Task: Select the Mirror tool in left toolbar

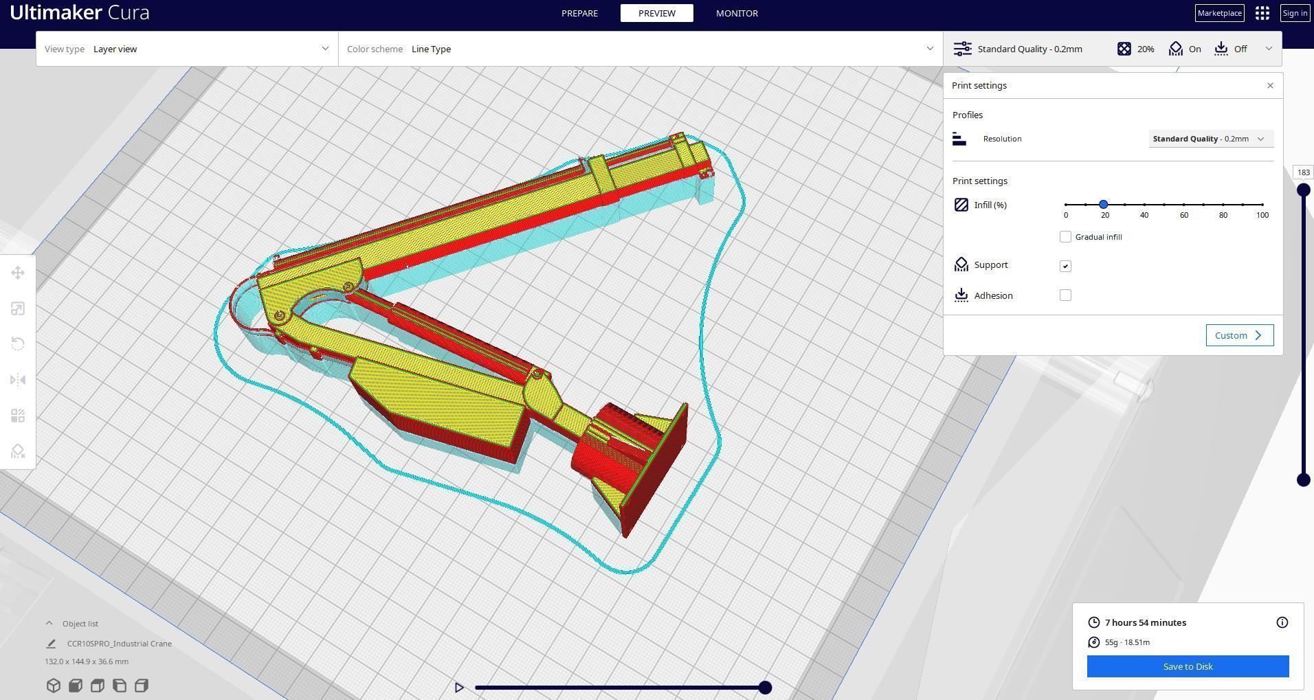Action: tap(18, 380)
